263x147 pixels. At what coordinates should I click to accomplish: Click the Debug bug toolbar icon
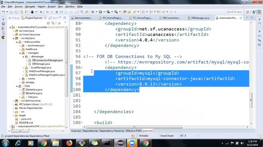(x=92, y=12)
